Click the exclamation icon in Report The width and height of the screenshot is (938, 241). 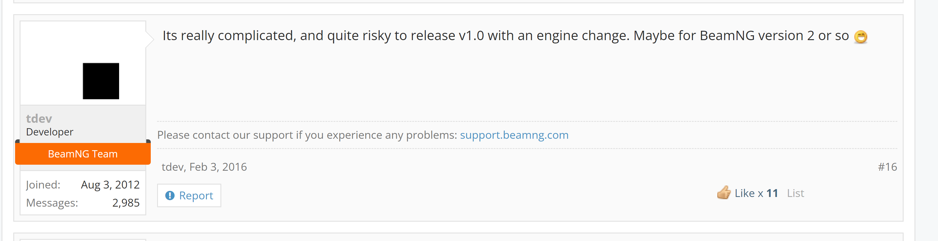coord(170,195)
